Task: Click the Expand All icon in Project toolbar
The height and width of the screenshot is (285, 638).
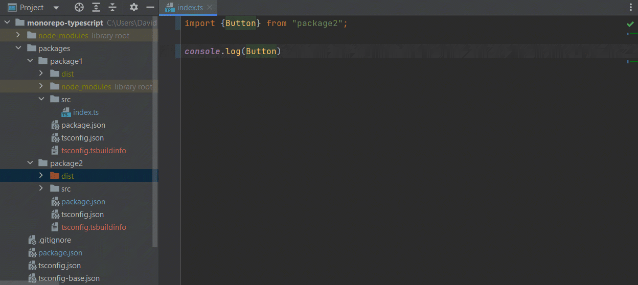Action: (x=96, y=7)
